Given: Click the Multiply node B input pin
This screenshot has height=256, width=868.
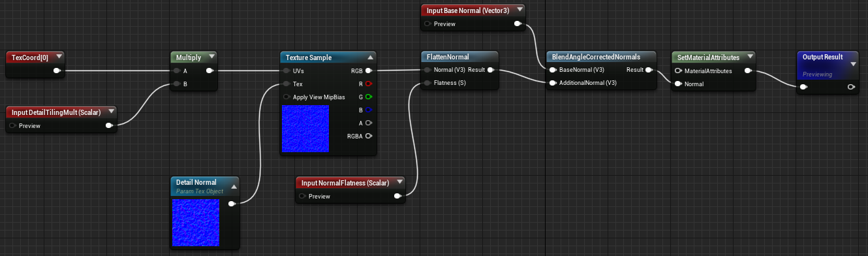Looking at the screenshot, I should (177, 84).
